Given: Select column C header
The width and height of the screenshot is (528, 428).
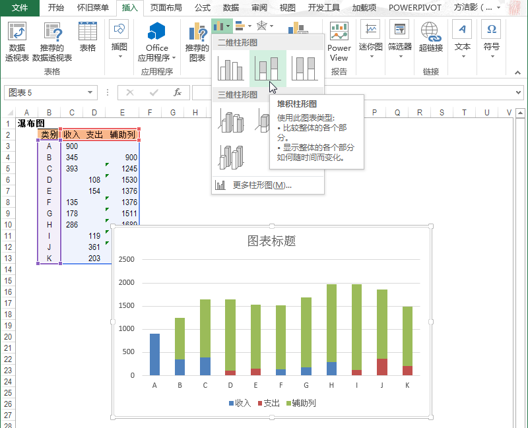Looking at the screenshot, I should point(72,112).
